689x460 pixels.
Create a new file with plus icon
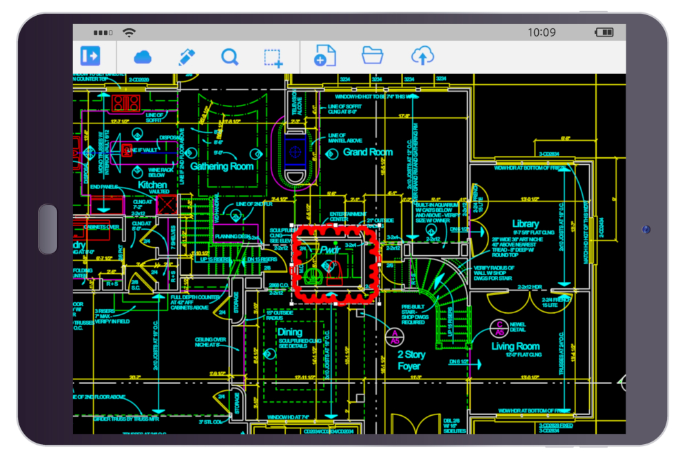click(x=325, y=56)
